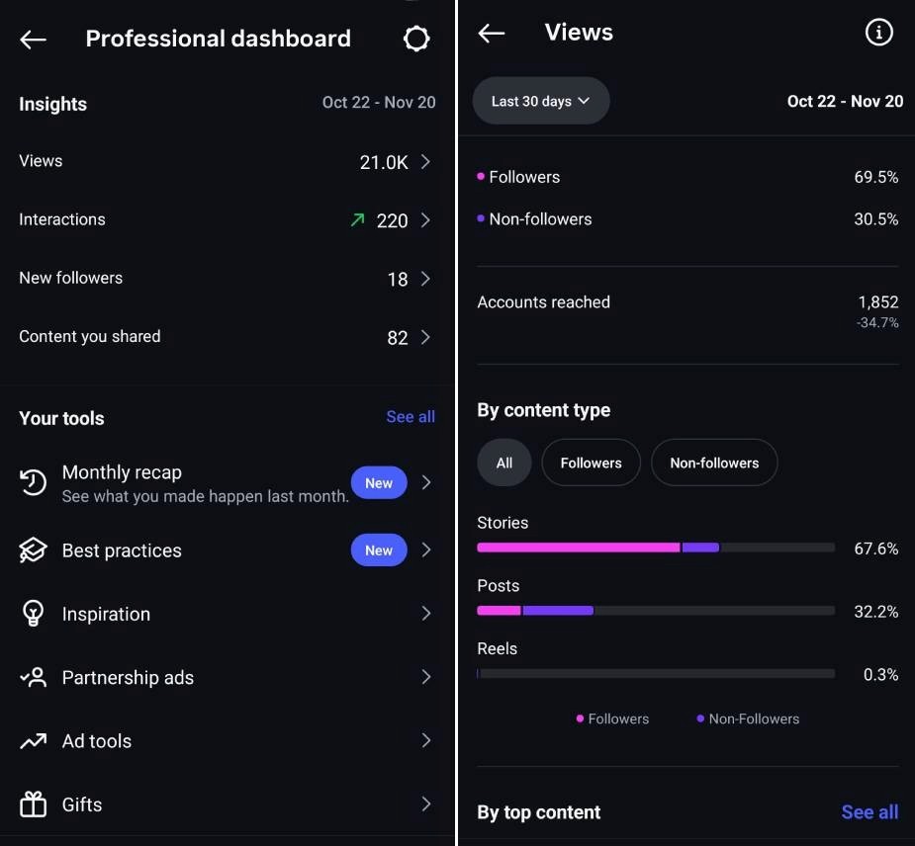The width and height of the screenshot is (915, 846).
Task: Open Ad tools chevron
Action: click(426, 740)
